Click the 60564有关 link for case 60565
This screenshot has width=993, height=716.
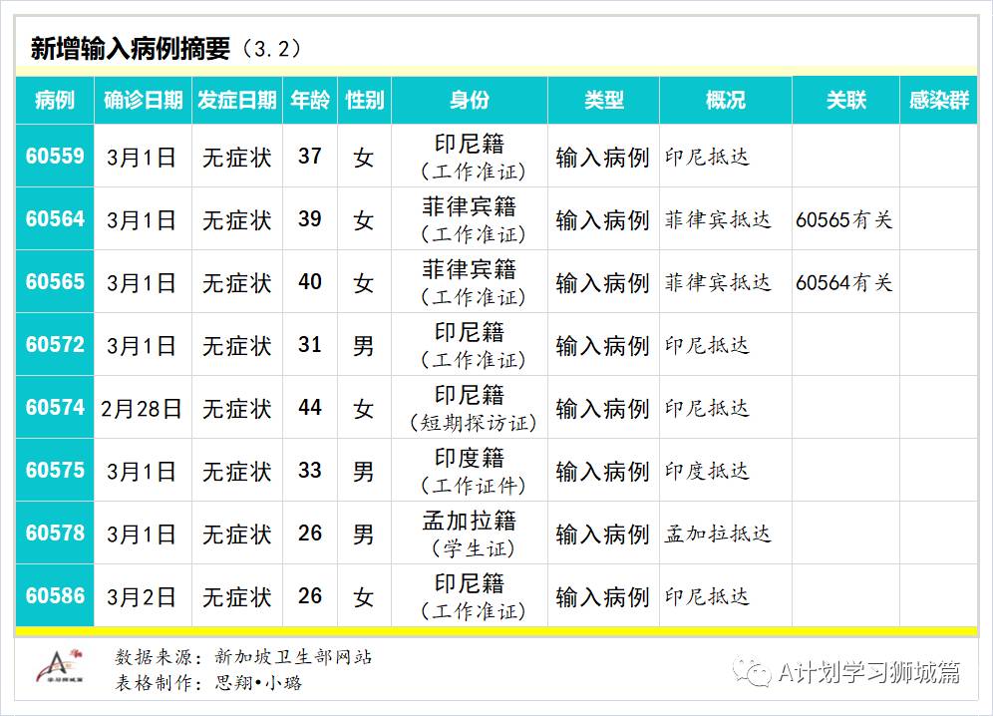pos(843,282)
